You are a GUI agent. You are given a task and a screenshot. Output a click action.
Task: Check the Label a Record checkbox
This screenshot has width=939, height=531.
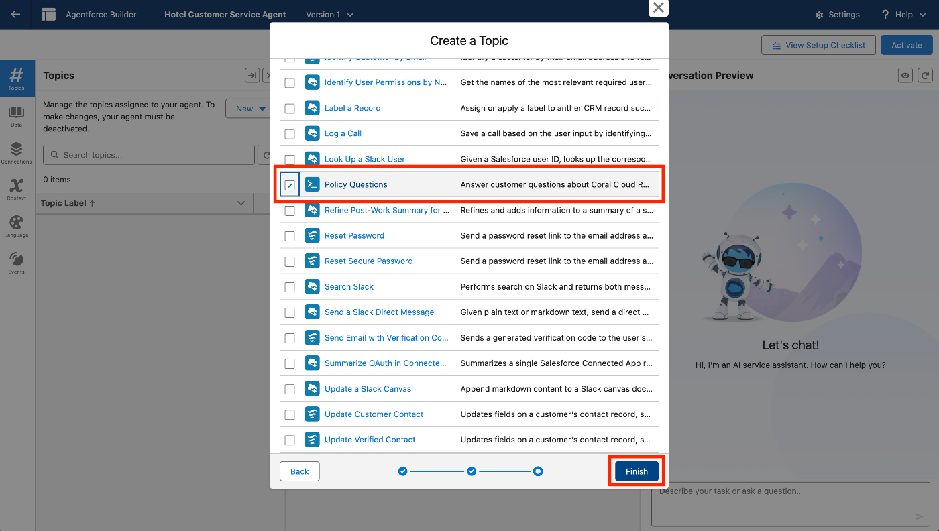(x=290, y=109)
